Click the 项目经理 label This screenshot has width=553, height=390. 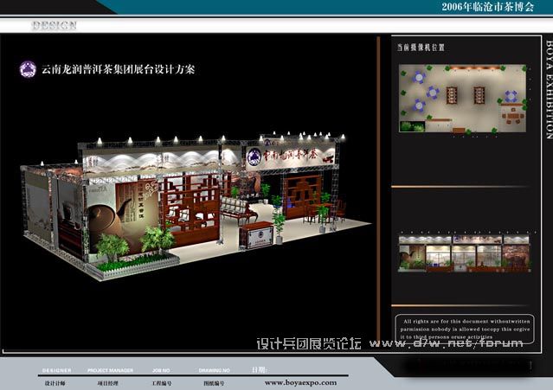107,383
